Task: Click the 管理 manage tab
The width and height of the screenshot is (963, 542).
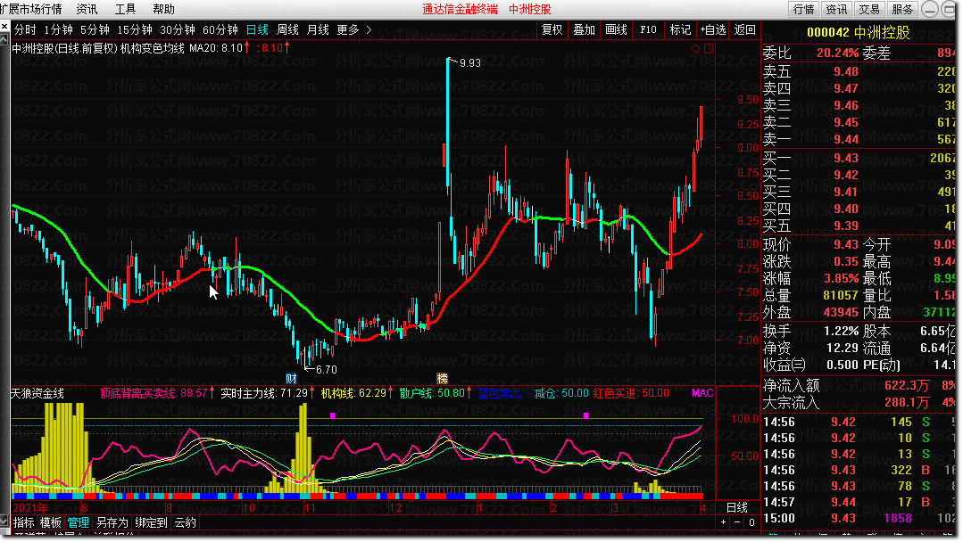Action: (x=78, y=522)
